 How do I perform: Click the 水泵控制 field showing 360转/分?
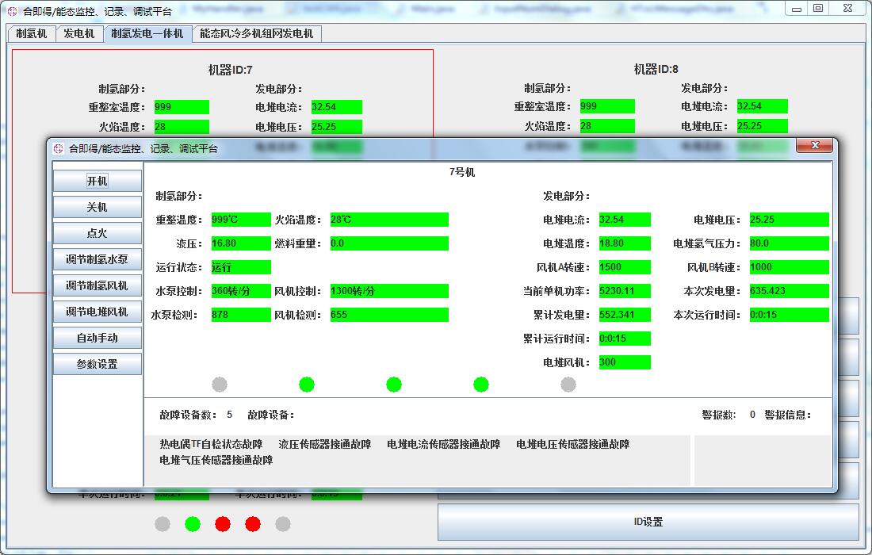[x=241, y=291]
